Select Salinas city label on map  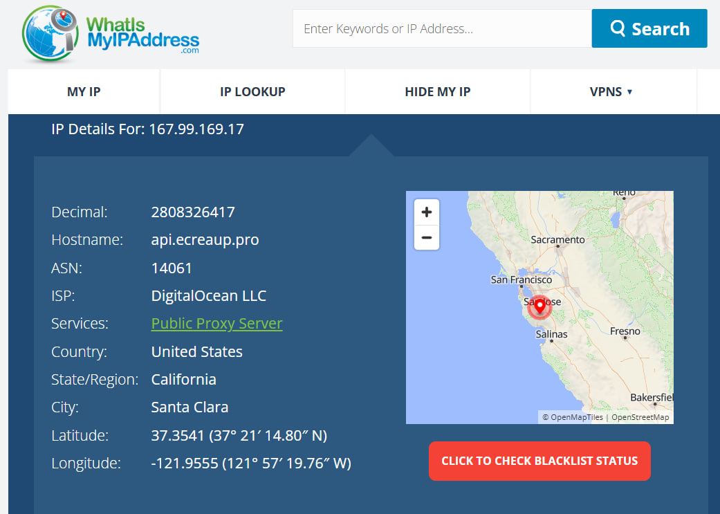tap(551, 334)
